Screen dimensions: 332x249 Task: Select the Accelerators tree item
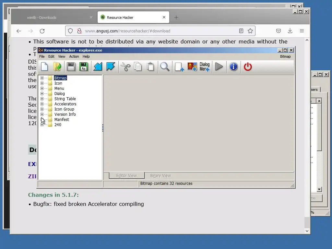tap(65, 104)
